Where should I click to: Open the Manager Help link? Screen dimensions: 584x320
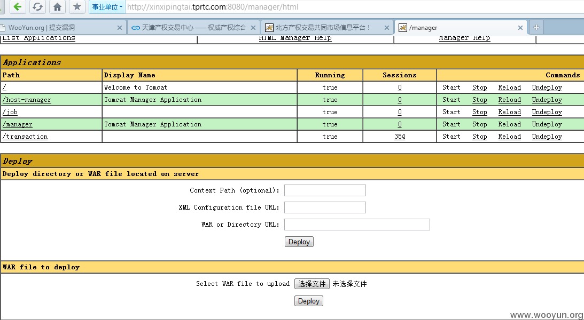point(464,38)
